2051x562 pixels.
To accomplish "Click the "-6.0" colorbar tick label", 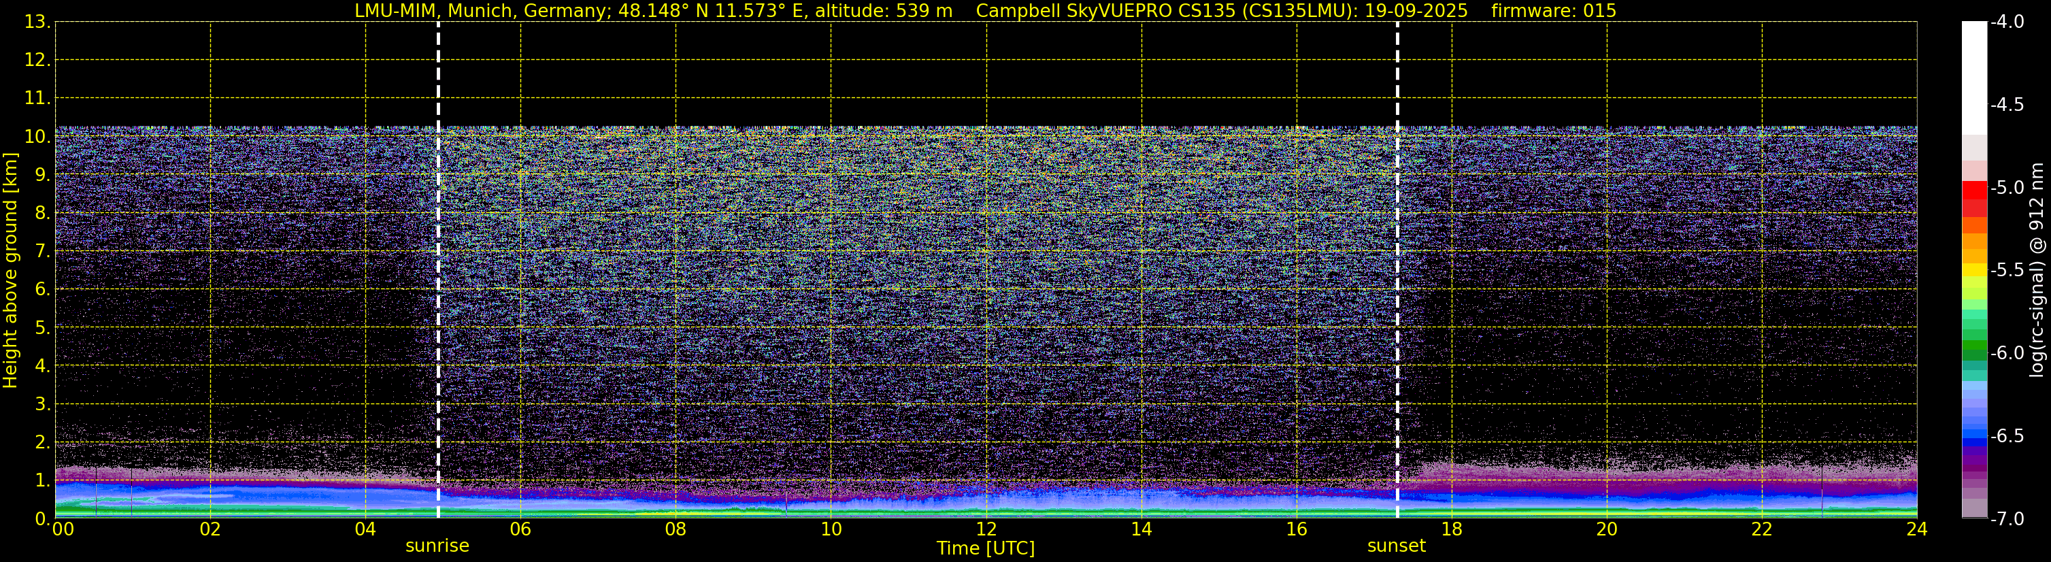I will click(x=2006, y=352).
